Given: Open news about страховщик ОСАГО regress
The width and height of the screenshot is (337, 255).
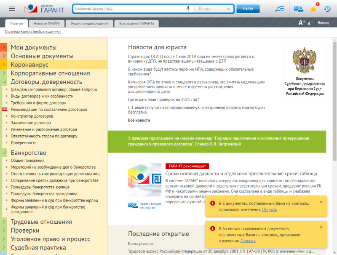Looking at the screenshot, I should point(191,59).
